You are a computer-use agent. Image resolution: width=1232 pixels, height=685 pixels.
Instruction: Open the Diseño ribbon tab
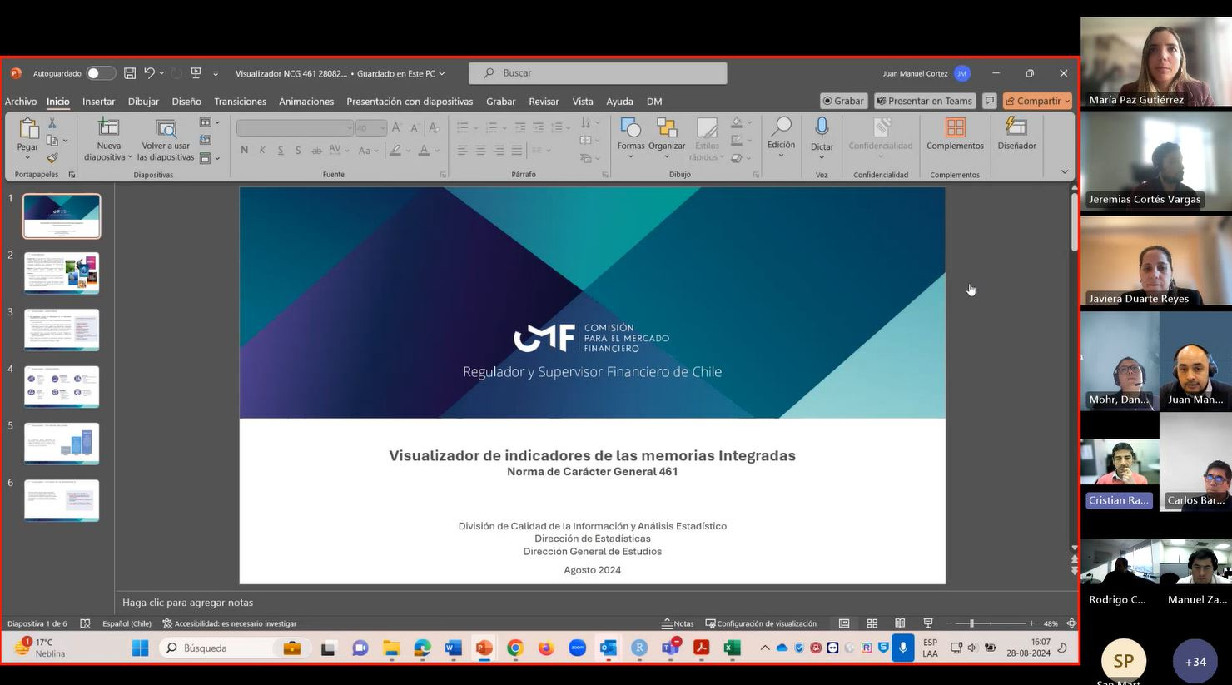[x=186, y=102]
